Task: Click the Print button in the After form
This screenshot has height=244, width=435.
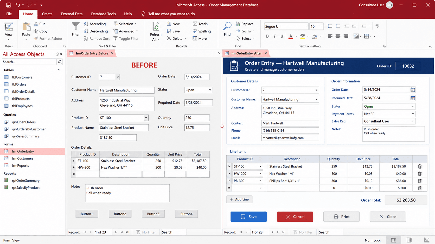Action: point(341,217)
